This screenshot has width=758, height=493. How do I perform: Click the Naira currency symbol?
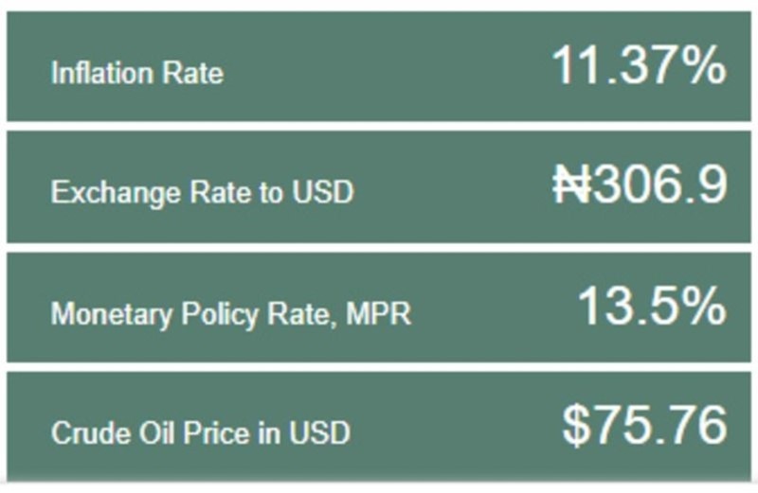pos(573,187)
